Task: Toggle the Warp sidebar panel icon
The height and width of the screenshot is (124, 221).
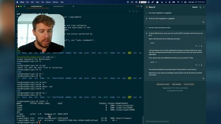Action: point(25,6)
